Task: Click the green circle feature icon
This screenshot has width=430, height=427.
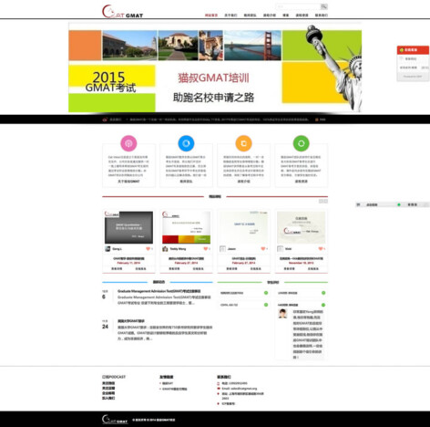Action: (x=302, y=143)
